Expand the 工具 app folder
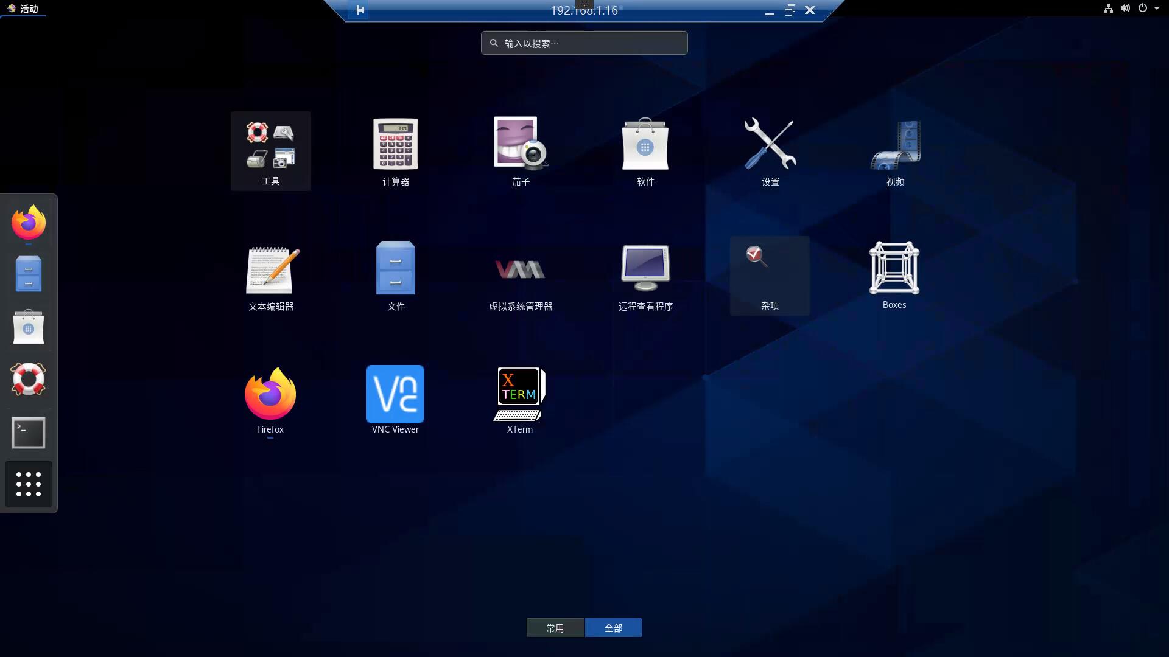The image size is (1169, 657). [270, 151]
